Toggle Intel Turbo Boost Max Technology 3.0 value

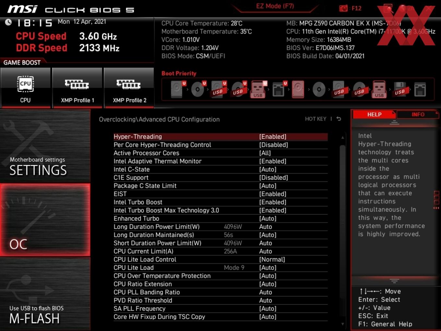273,210
